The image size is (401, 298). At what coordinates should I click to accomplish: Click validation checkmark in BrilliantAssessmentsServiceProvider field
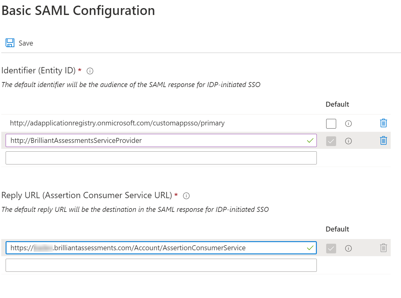click(x=310, y=140)
